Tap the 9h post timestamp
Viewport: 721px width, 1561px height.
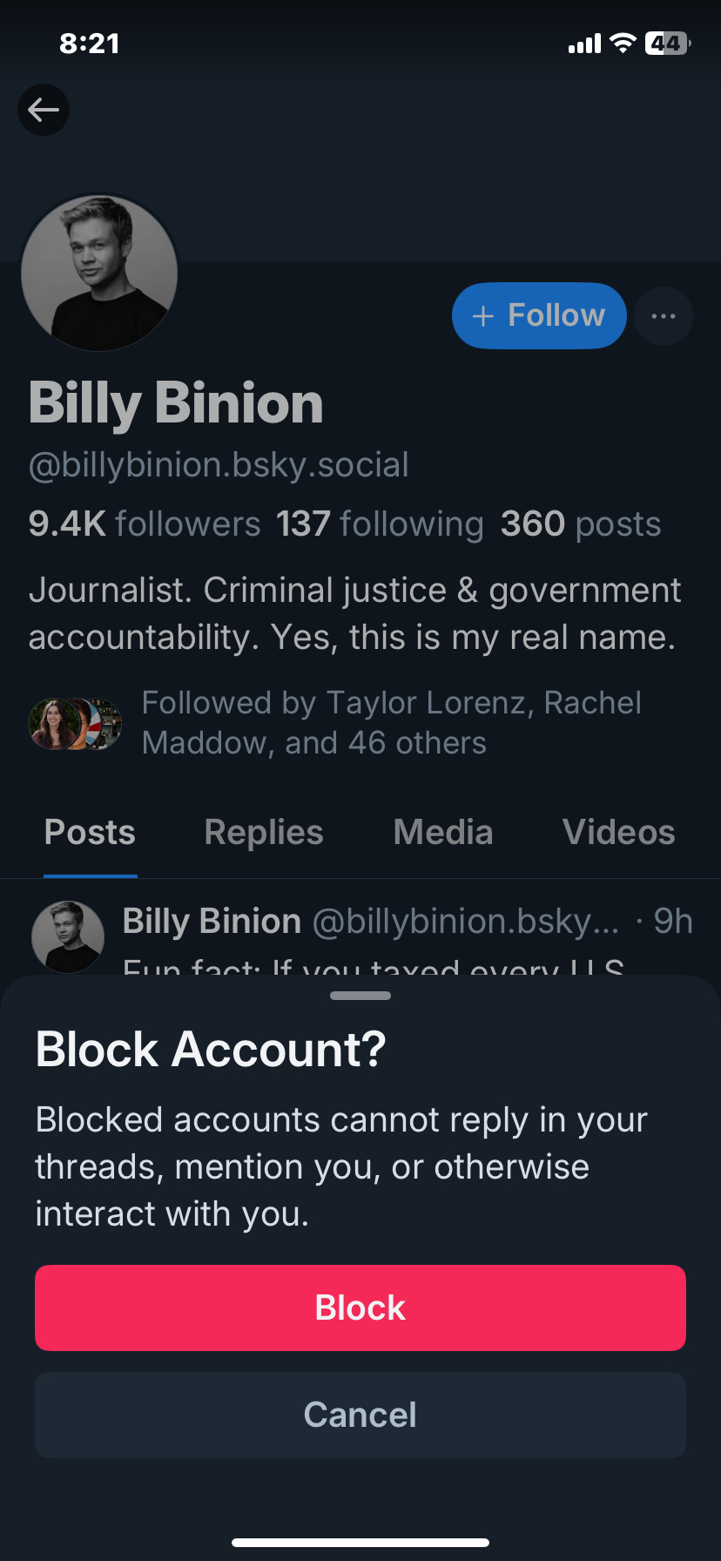(x=673, y=922)
